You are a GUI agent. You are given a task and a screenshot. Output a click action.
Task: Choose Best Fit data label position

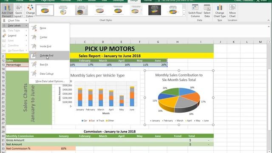[49, 65]
